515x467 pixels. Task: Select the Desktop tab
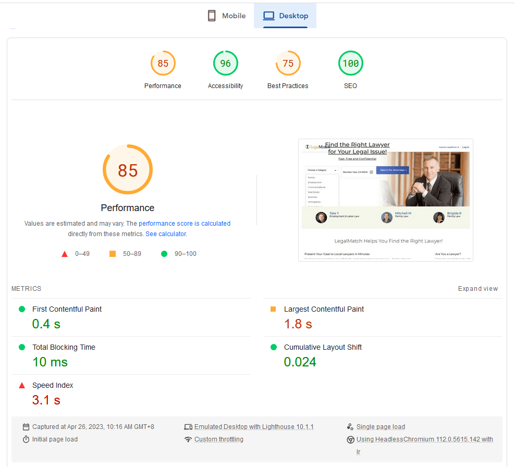(285, 16)
